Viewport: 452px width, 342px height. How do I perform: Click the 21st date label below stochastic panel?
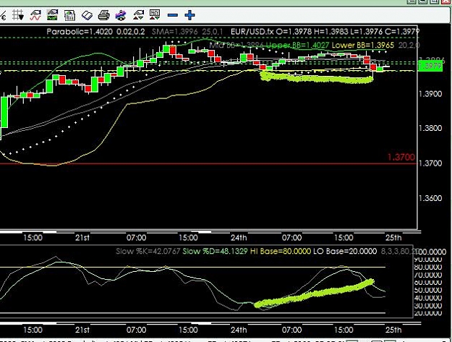[x=82, y=330]
